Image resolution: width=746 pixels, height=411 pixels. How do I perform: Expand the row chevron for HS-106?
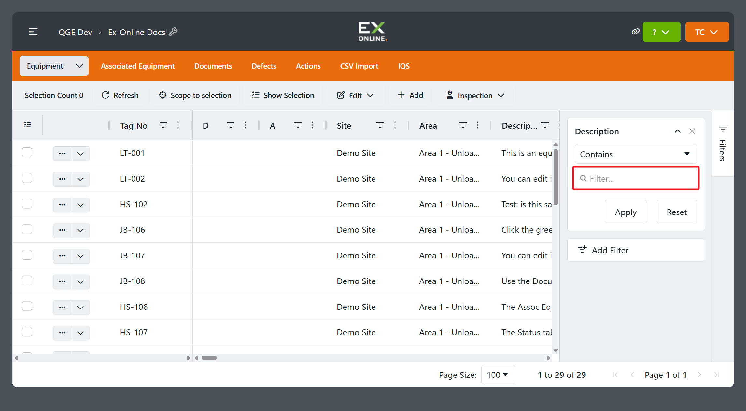pos(80,307)
